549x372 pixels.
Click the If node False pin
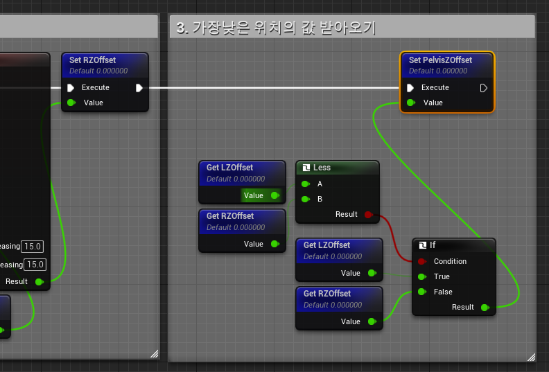pos(422,292)
